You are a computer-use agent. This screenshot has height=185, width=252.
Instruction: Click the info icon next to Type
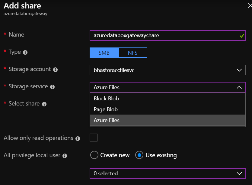coord(25,52)
